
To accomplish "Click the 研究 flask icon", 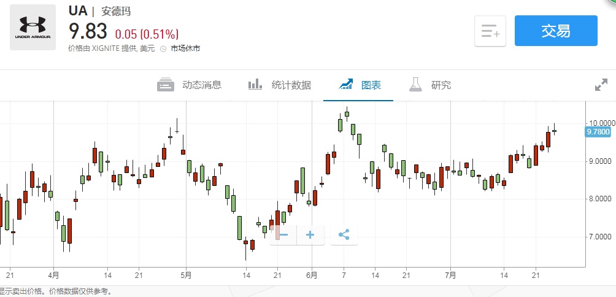I will click(417, 85).
